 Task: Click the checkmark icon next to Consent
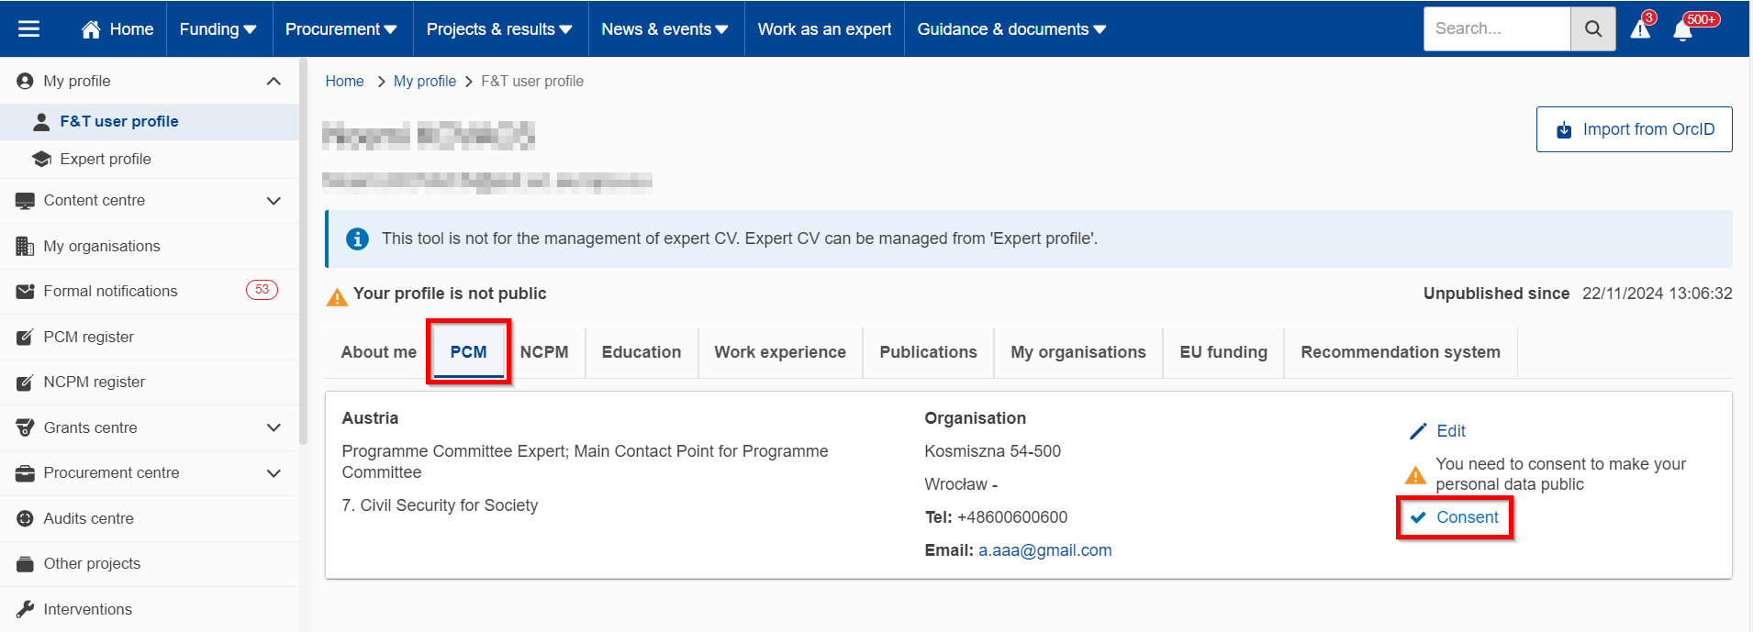[1418, 517]
